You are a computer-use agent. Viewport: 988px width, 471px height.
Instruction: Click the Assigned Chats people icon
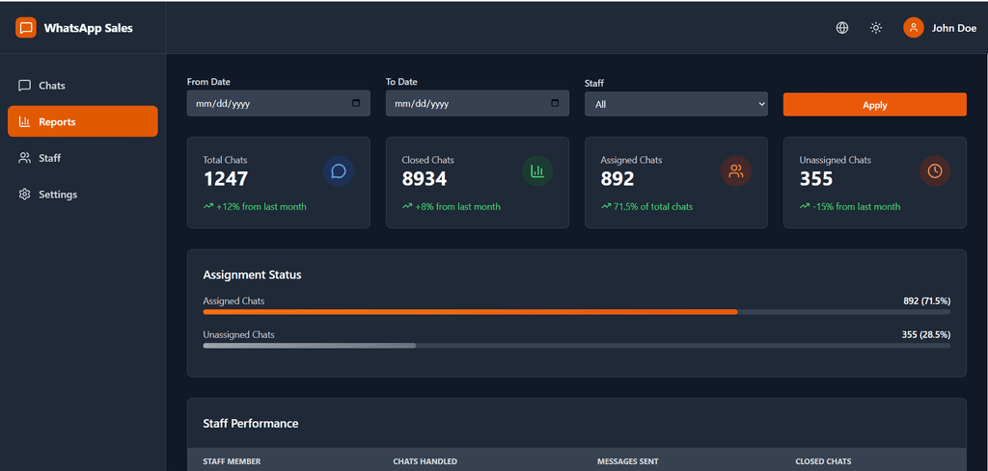(736, 171)
